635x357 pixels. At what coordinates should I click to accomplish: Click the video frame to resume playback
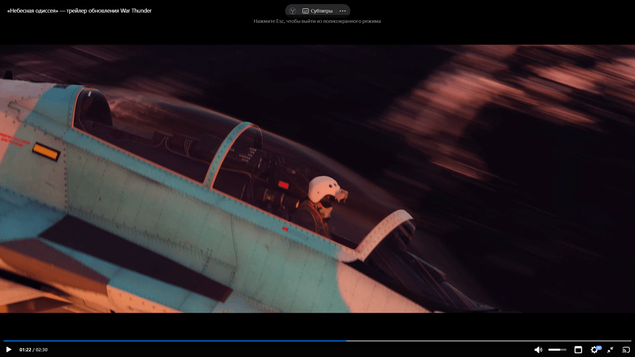pos(317,178)
